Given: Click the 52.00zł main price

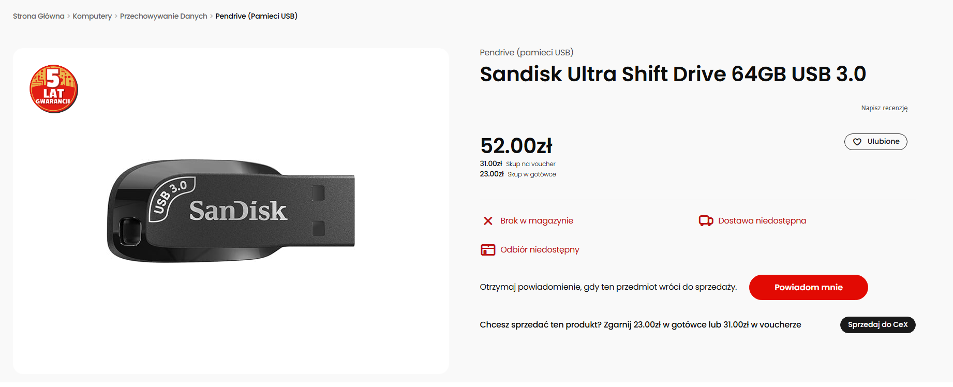Looking at the screenshot, I should [516, 146].
